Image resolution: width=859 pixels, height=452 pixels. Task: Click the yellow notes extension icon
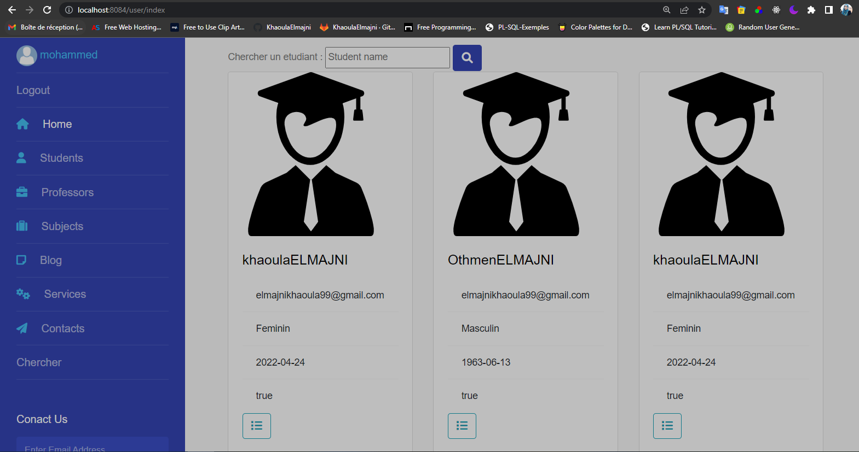(741, 10)
